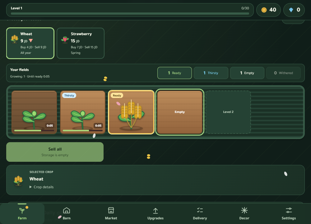311x224 pixels.
Task: Click the 'Buy 7 JD · Sell 15 JD' text
Action: tap(84, 47)
